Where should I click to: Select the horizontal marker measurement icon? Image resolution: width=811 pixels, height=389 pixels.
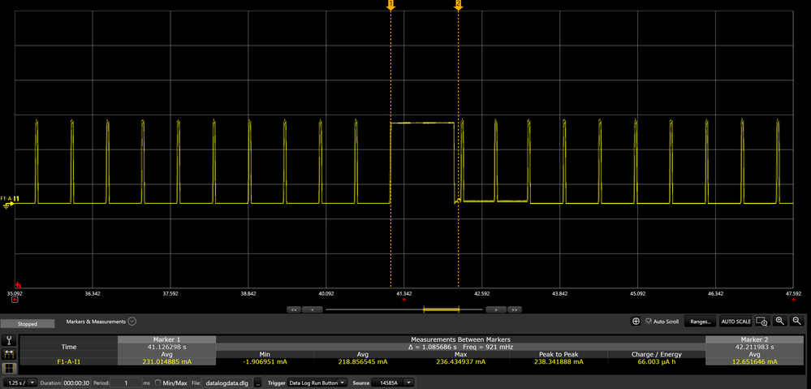pyautogui.click(x=11, y=354)
